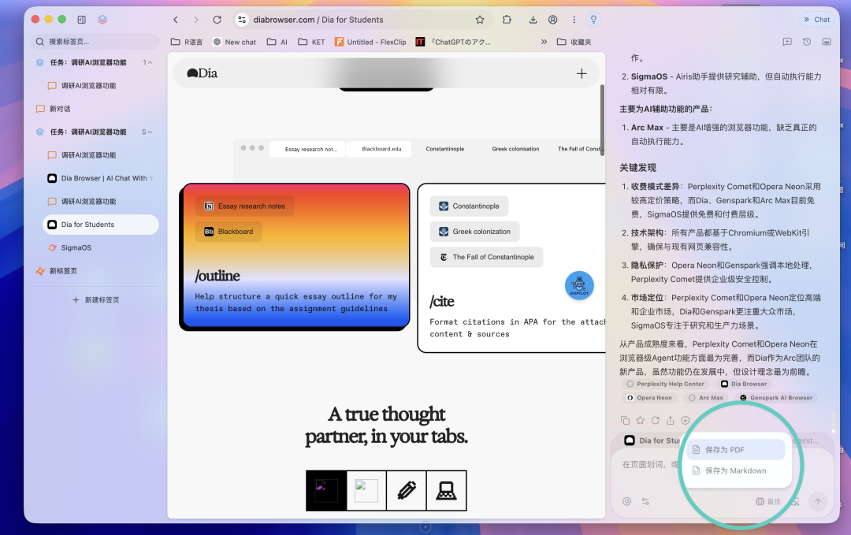Open Genspark AI Browser source chip

776,398
